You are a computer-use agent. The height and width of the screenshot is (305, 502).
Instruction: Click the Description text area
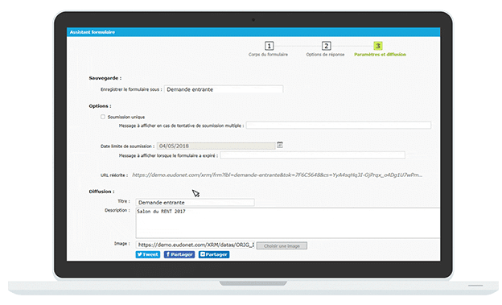(288, 223)
